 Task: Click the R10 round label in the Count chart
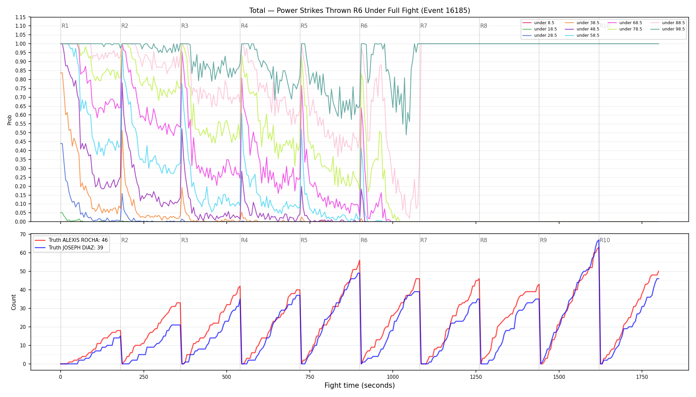pos(605,240)
